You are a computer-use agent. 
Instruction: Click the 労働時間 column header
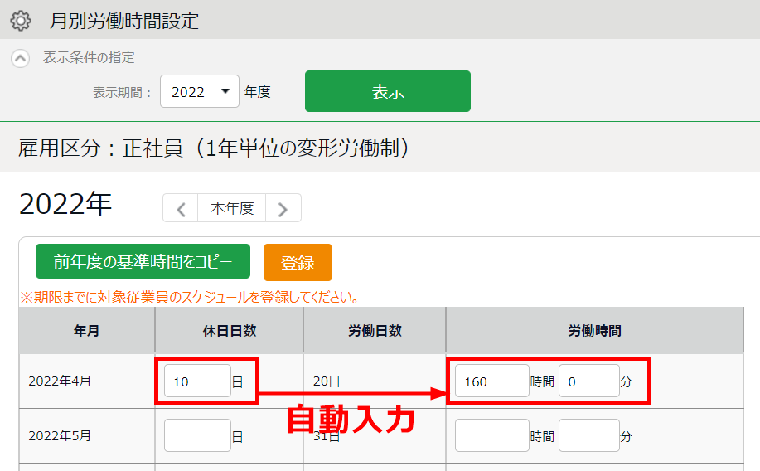point(595,331)
